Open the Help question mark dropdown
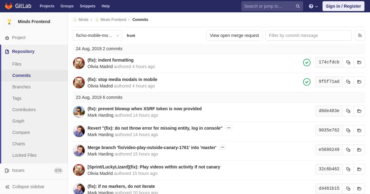The image size is (370, 194). tap(313, 6)
